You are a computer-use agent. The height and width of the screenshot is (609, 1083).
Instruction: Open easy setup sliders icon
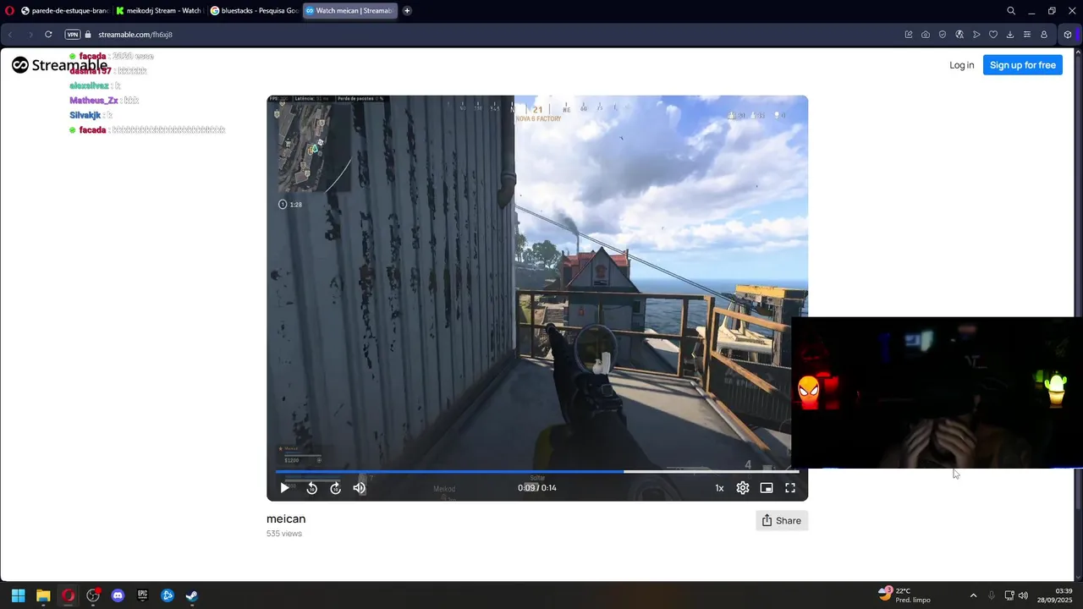coord(1027,35)
